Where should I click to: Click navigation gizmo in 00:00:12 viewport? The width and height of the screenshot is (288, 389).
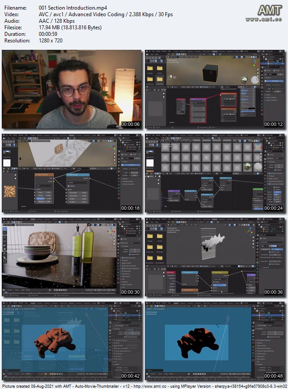[x=255, y=64]
